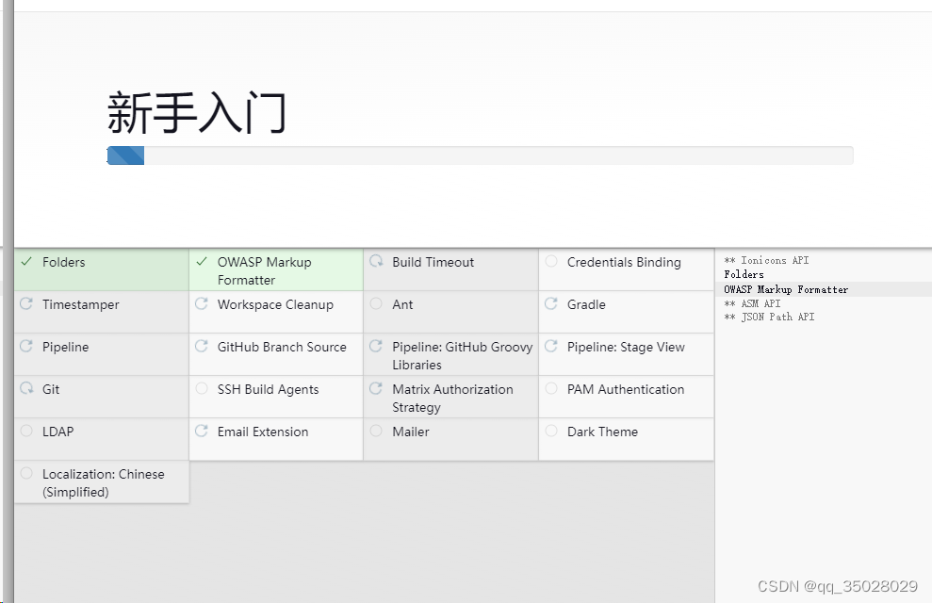Viewport: 932px width, 603px height.
Task: Click the checkmark beside OWASP Markup Formatter
Action: [x=201, y=262]
